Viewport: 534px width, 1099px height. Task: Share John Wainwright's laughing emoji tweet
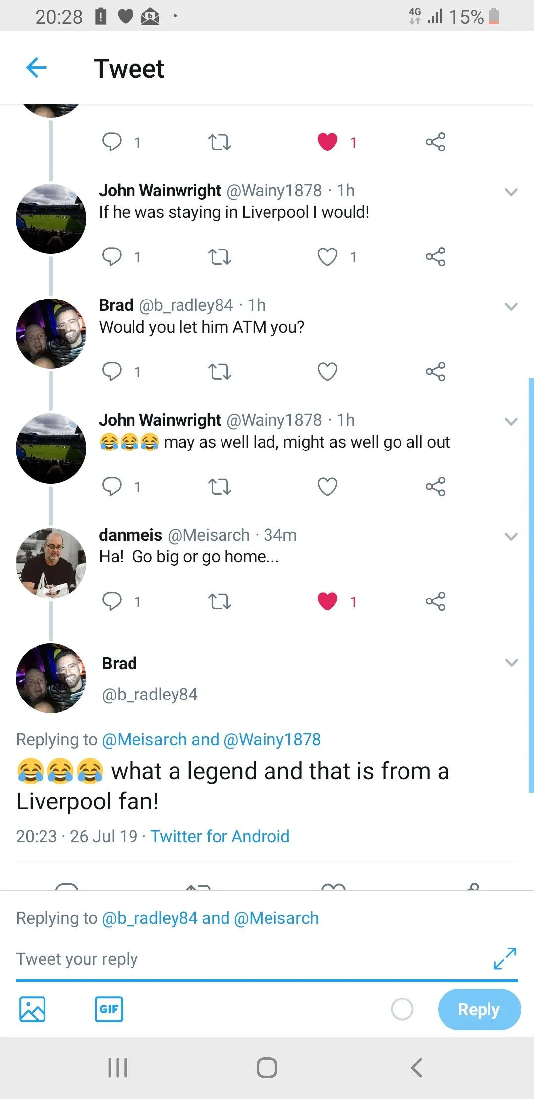coord(435,486)
